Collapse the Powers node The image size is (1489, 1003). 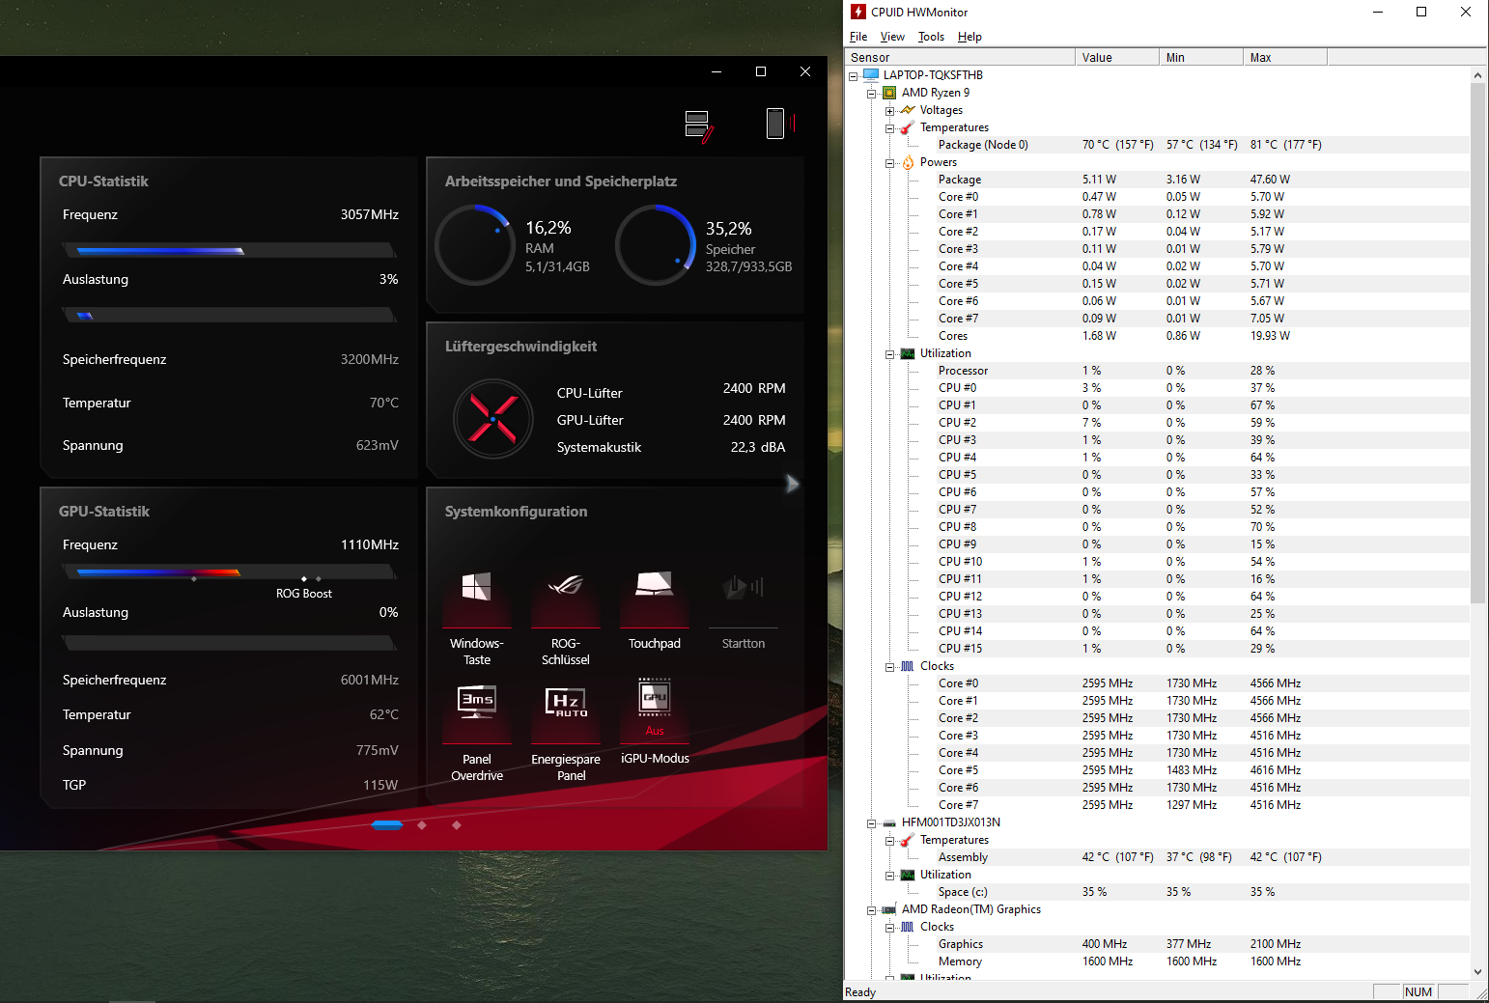(890, 162)
